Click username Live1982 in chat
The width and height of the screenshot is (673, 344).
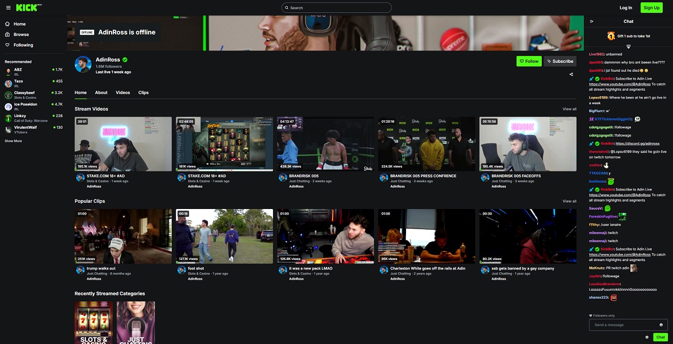596,54
